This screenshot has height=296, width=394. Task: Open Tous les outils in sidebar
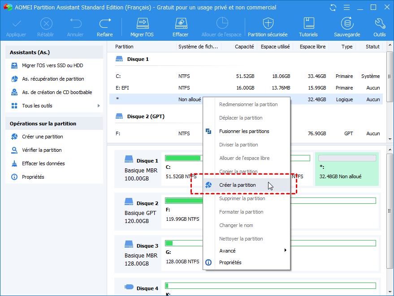point(37,106)
